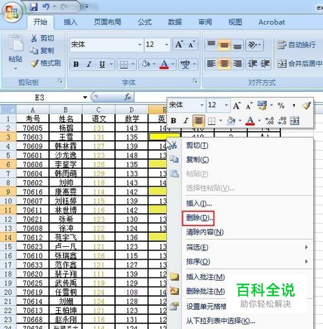The image size is (323, 329).
Task: Apply fill color bucket in ribbon
Action: tap(146, 64)
